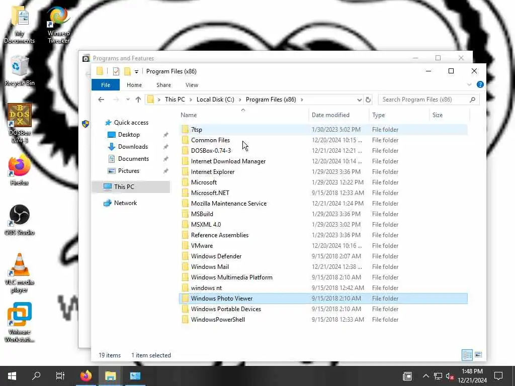
Task: Open Explorer help question mark icon
Action: coord(480,84)
